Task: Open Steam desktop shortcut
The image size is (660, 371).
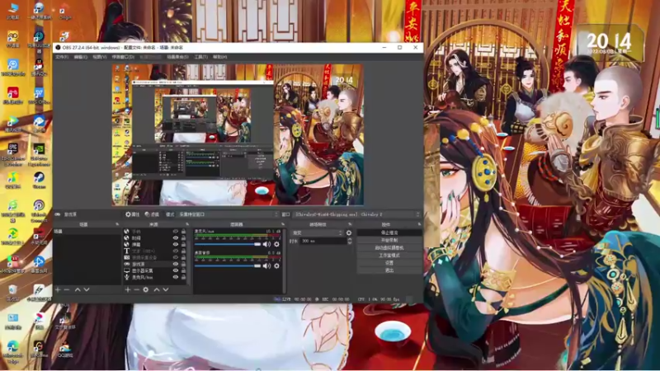Action: [39, 180]
